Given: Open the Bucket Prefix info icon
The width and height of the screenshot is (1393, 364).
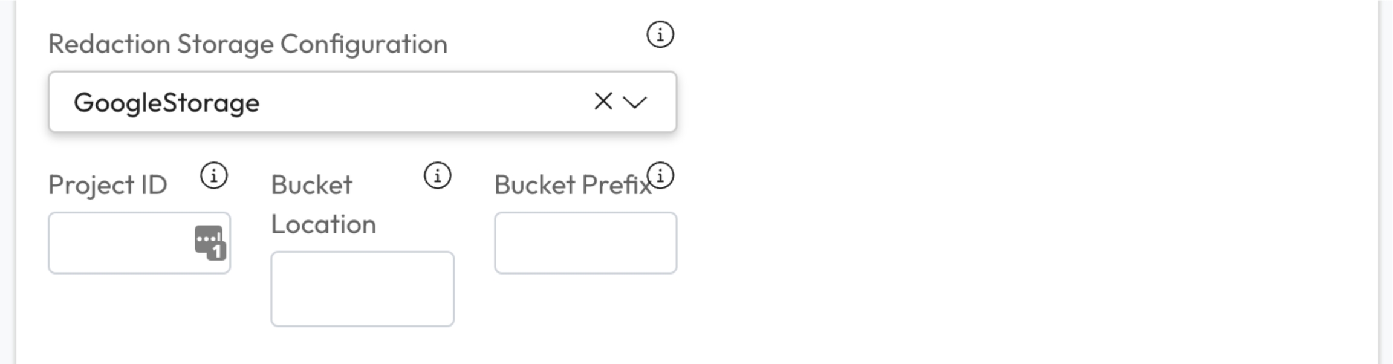Looking at the screenshot, I should pos(660,176).
